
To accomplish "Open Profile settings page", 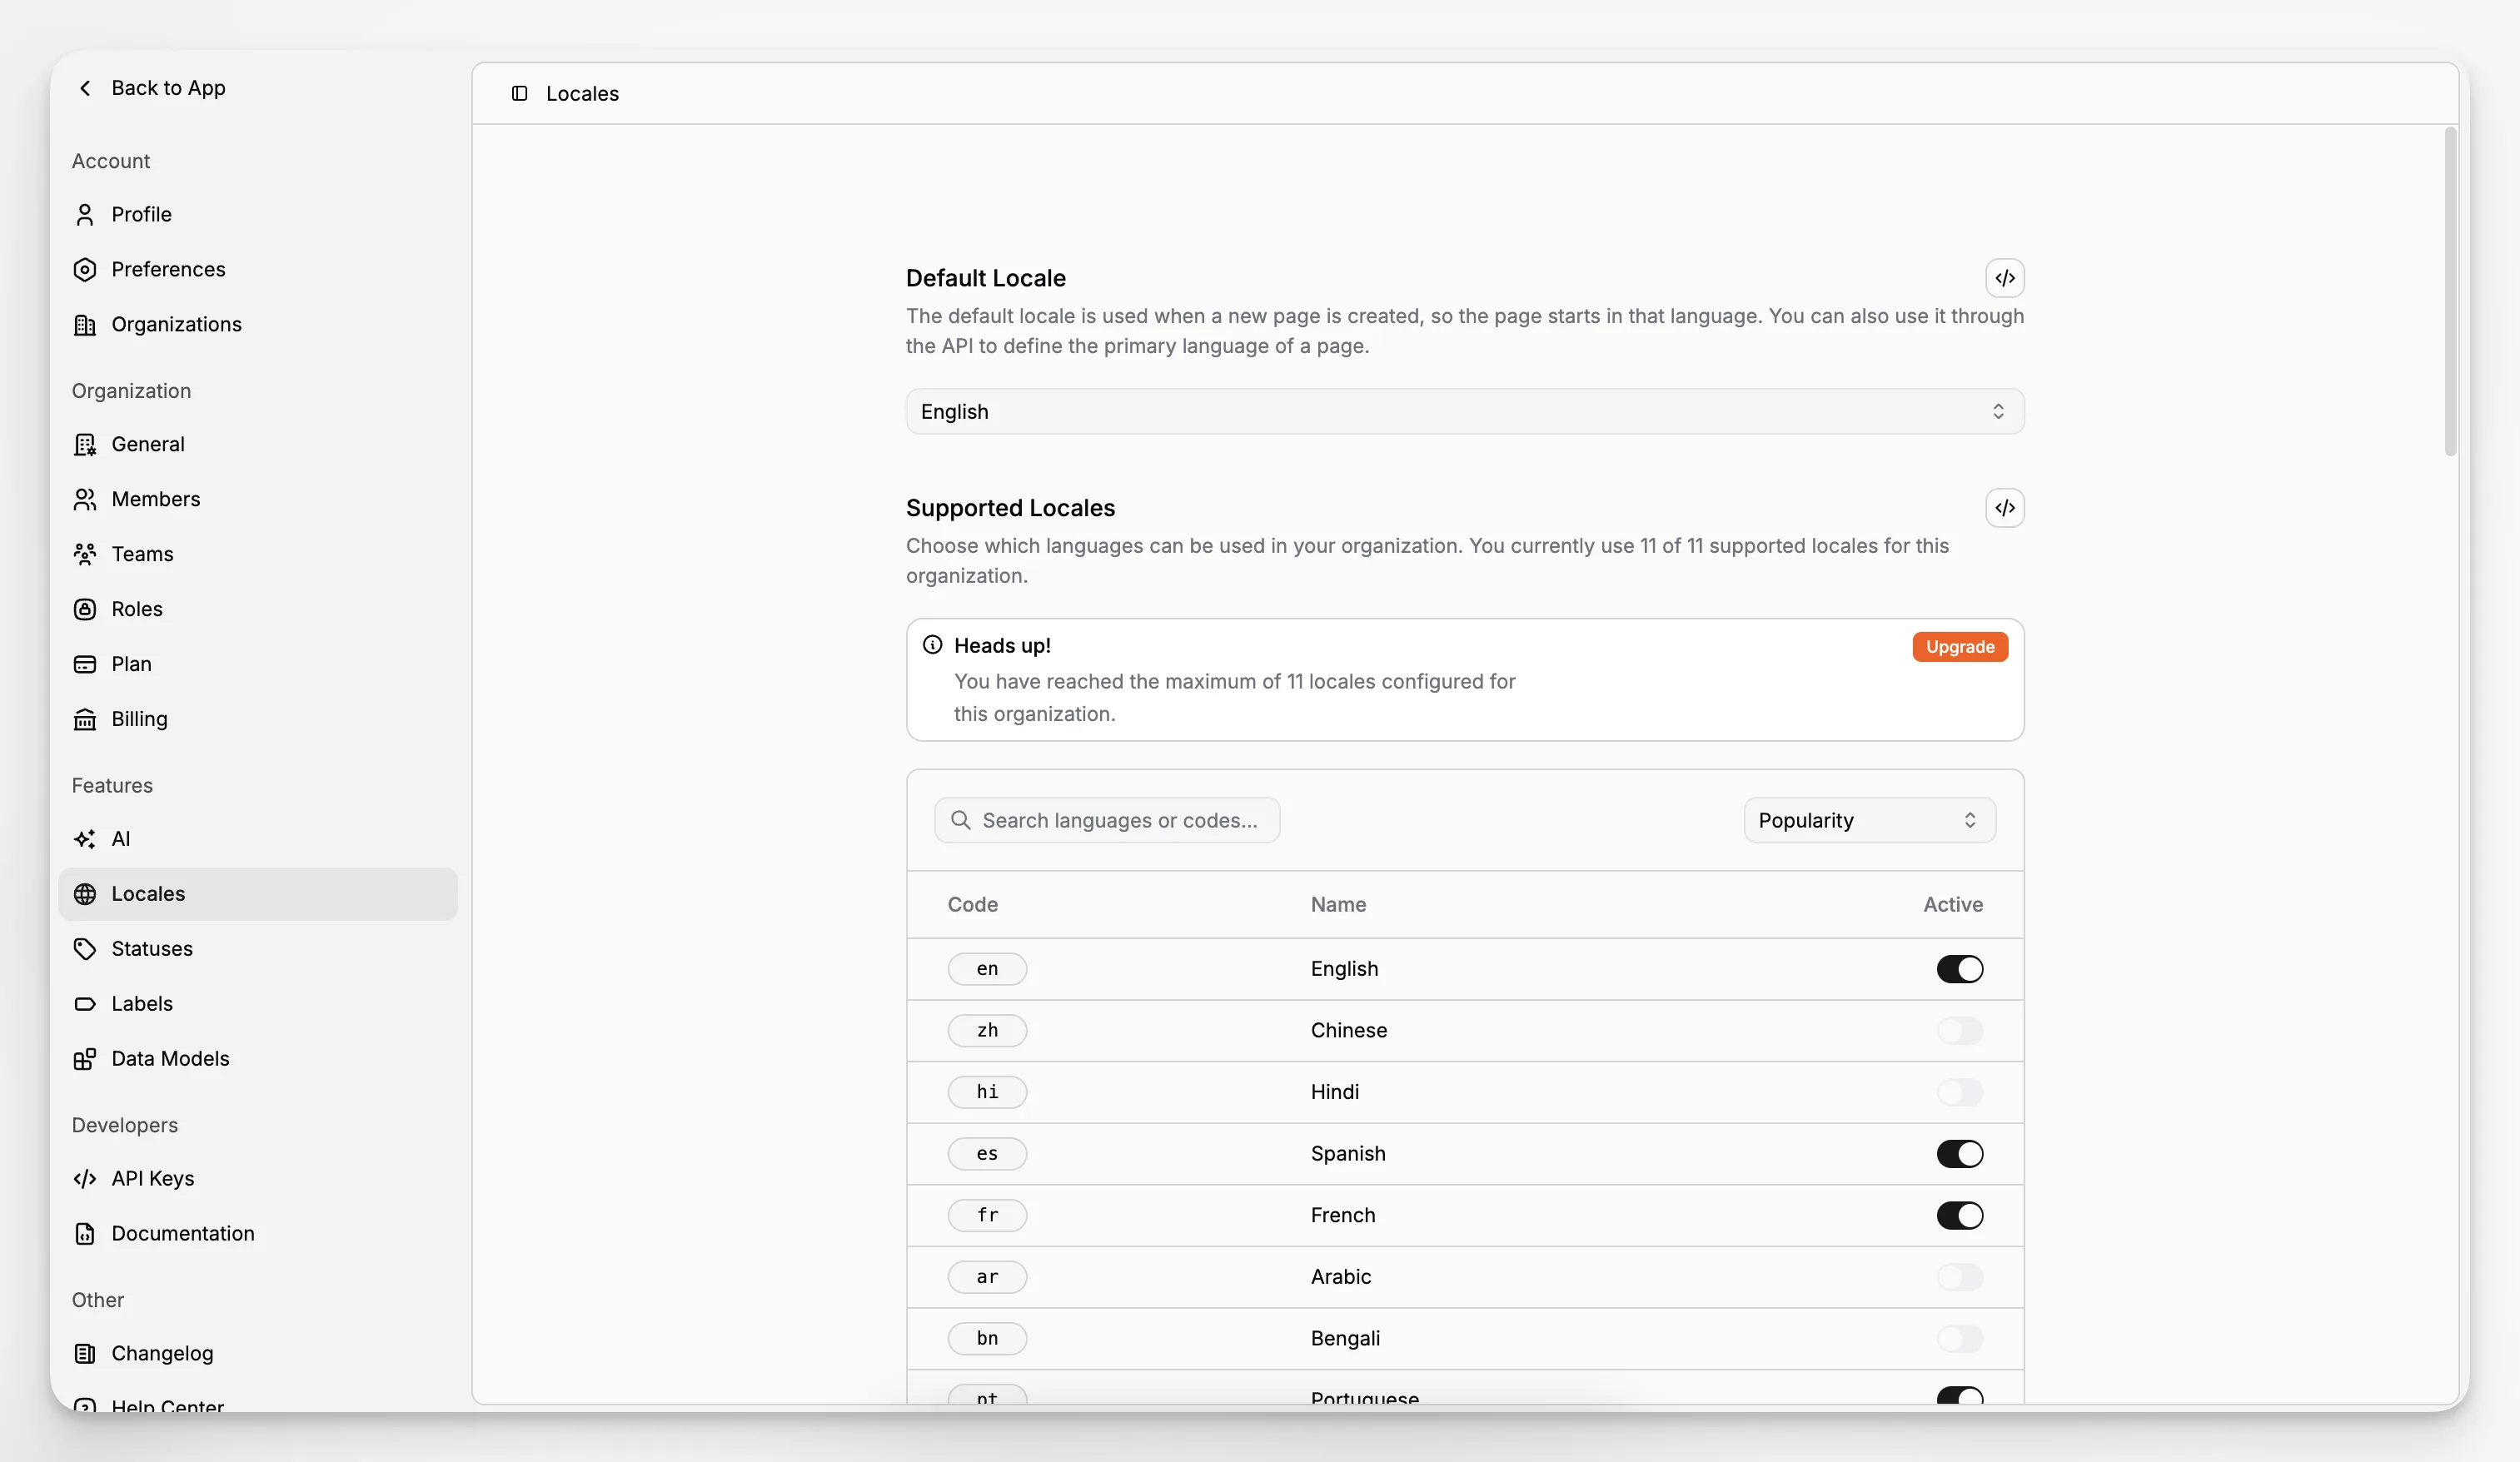I will (258, 215).
